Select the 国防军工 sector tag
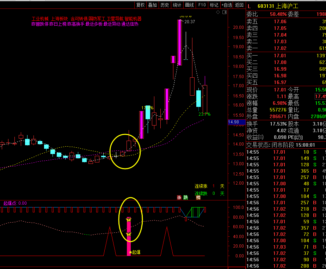This screenshot has height=269, width=326. coord(97,19)
